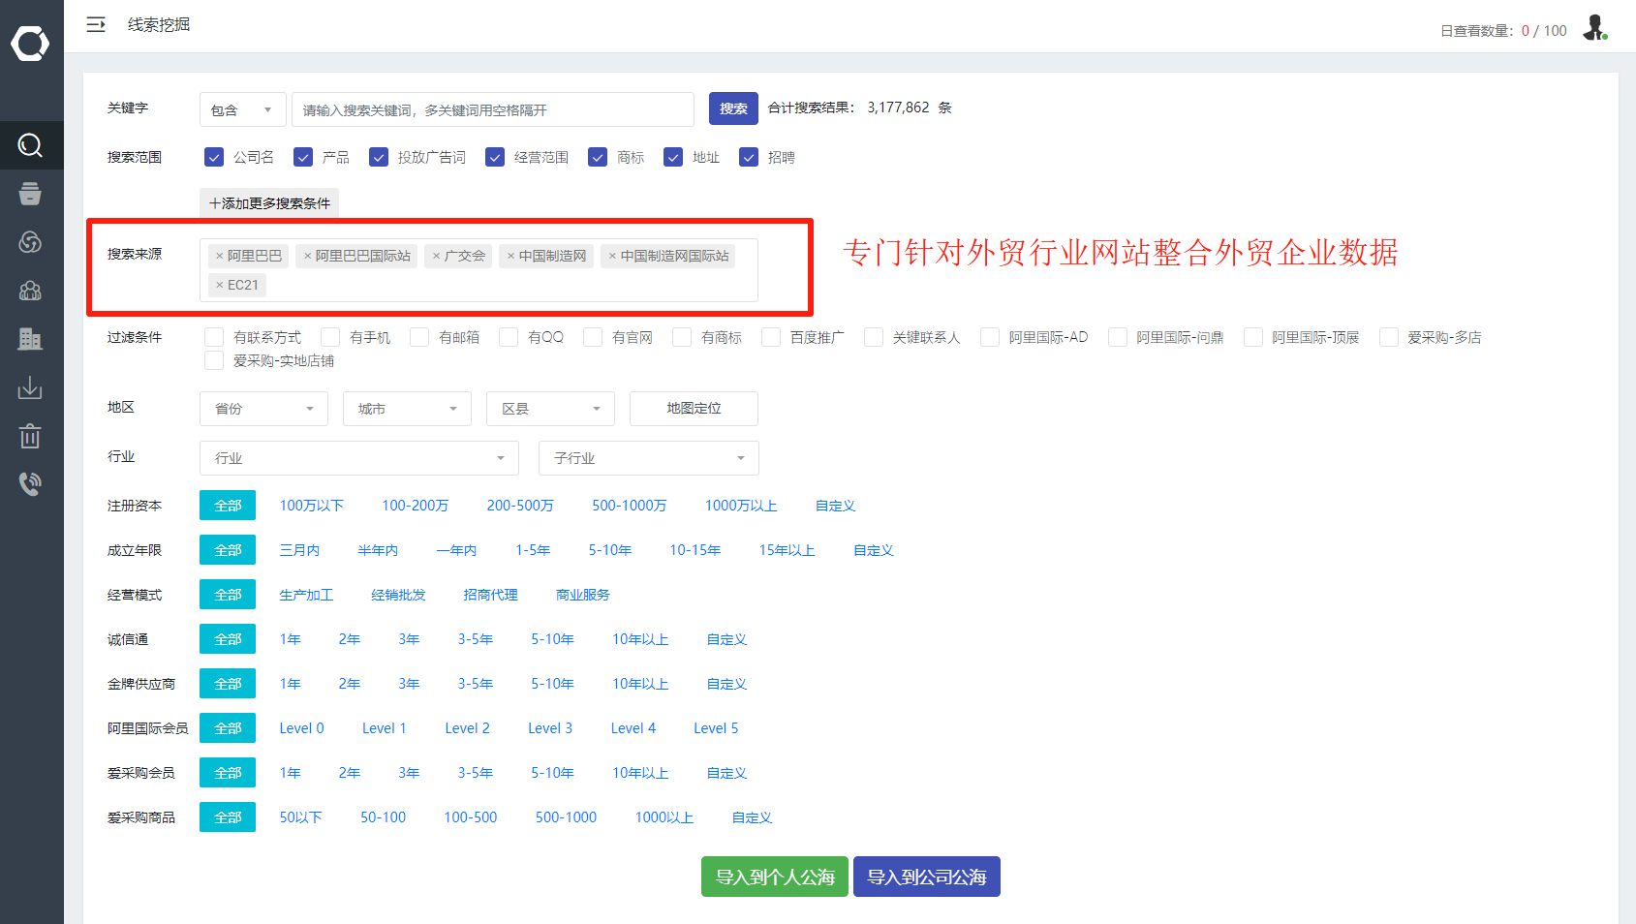Open the user avatar menu
The image size is (1636, 924).
point(1594,28)
